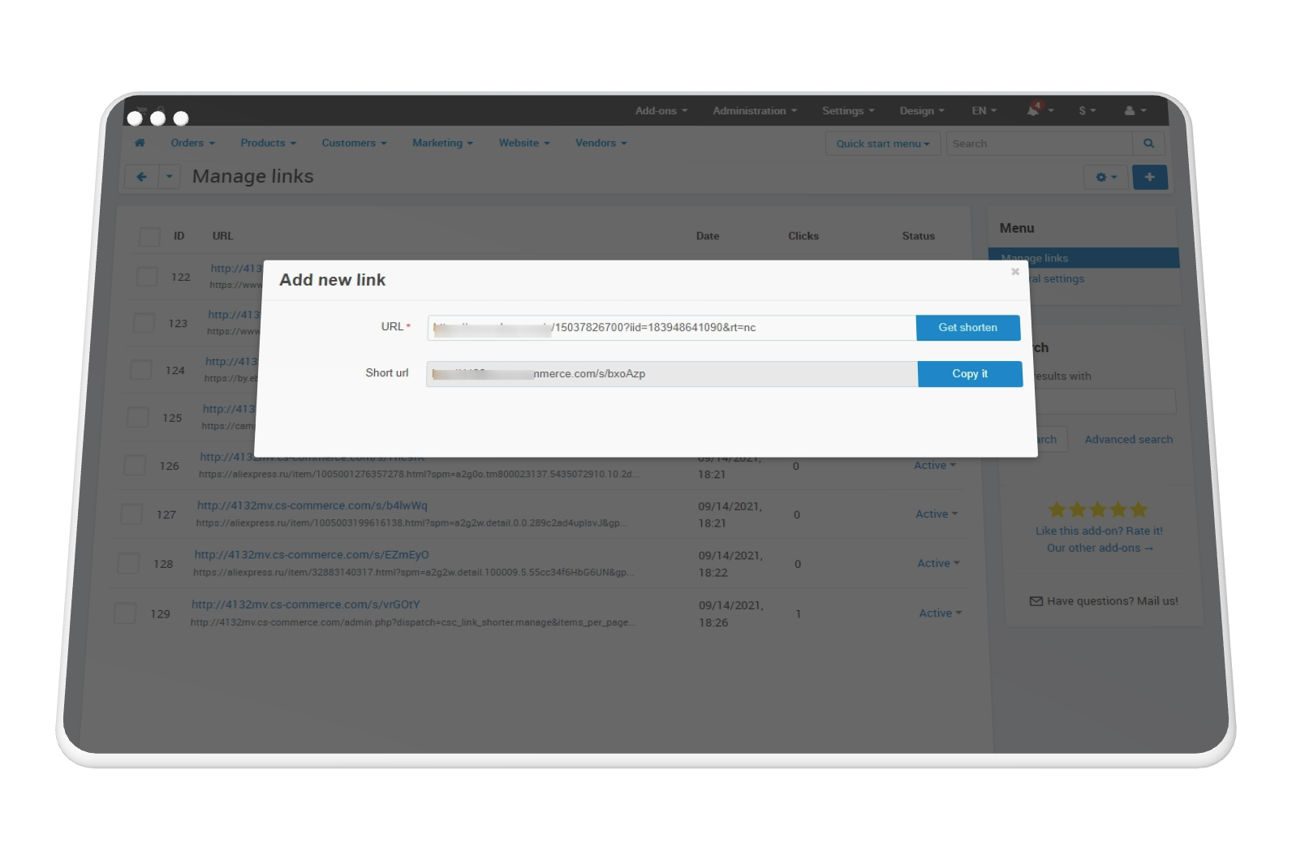Click the Advanced search link
This screenshot has width=1292, height=860.
coord(1129,440)
